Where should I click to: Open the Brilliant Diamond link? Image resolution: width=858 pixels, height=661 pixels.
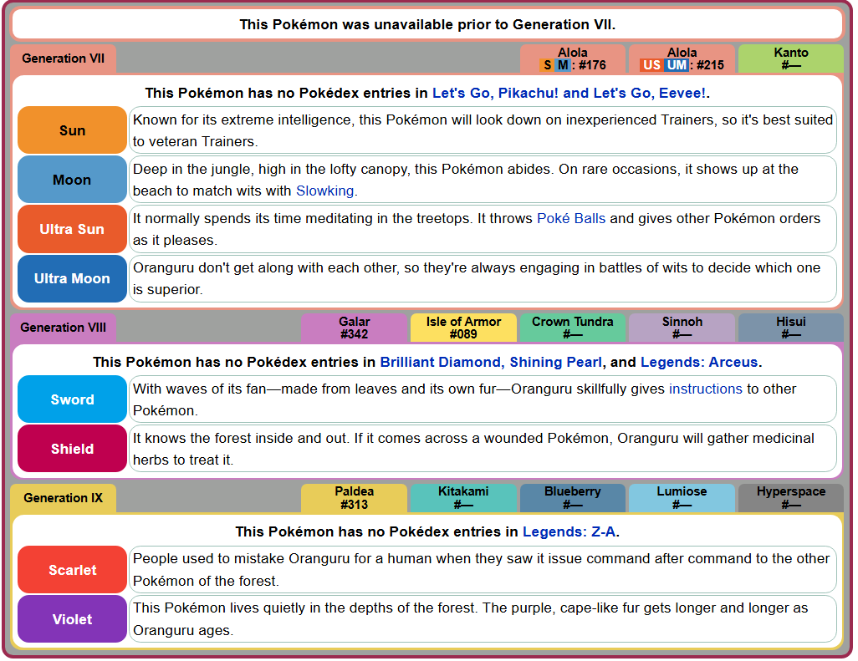click(x=441, y=362)
